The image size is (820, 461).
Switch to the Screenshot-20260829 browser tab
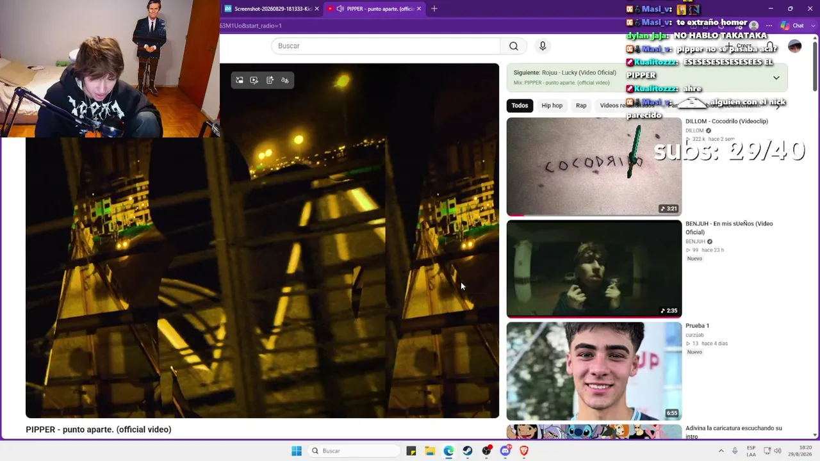click(272, 9)
